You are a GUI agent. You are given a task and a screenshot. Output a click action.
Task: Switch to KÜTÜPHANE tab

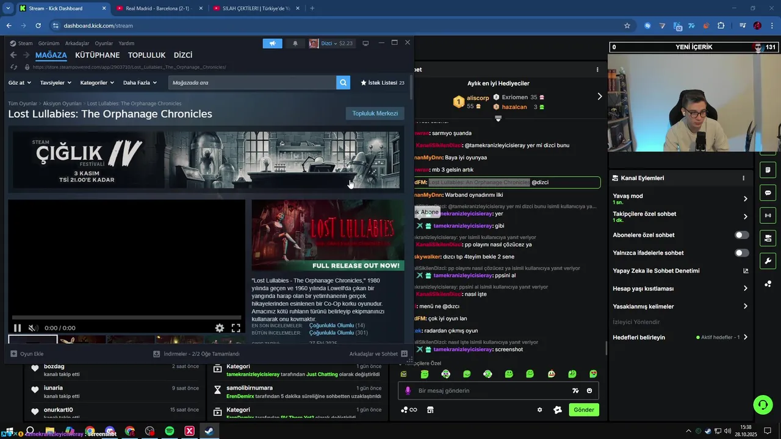pos(97,55)
